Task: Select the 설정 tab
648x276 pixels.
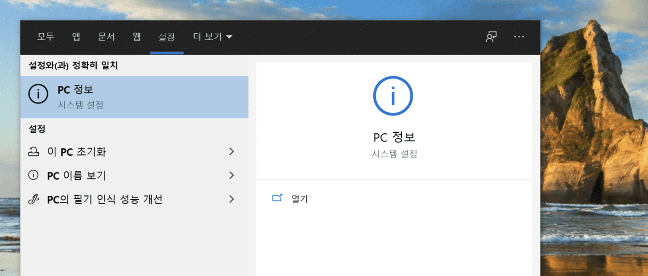Action: 167,37
